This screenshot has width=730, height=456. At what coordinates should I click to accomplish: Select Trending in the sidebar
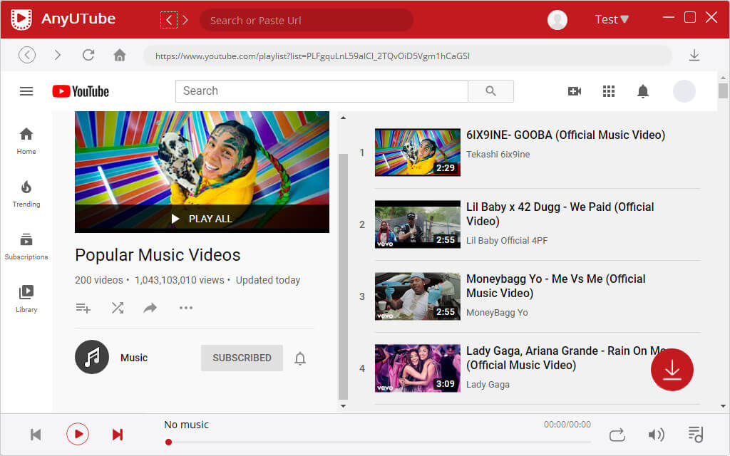tap(26, 194)
